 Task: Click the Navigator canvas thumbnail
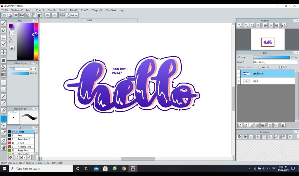[x=267, y=39]
